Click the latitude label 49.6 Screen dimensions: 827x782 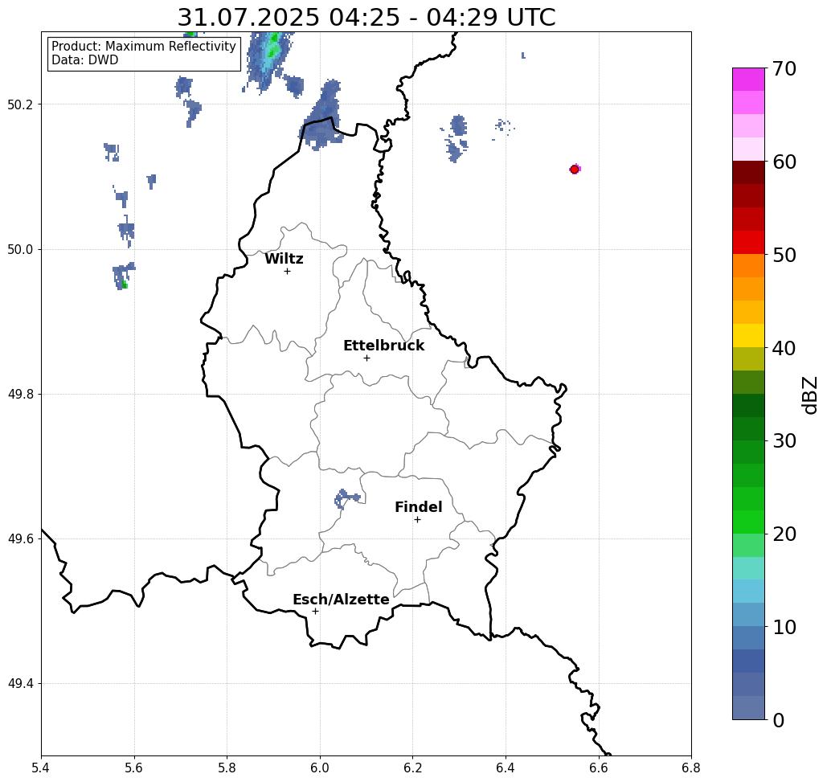(x=20, y=539)
